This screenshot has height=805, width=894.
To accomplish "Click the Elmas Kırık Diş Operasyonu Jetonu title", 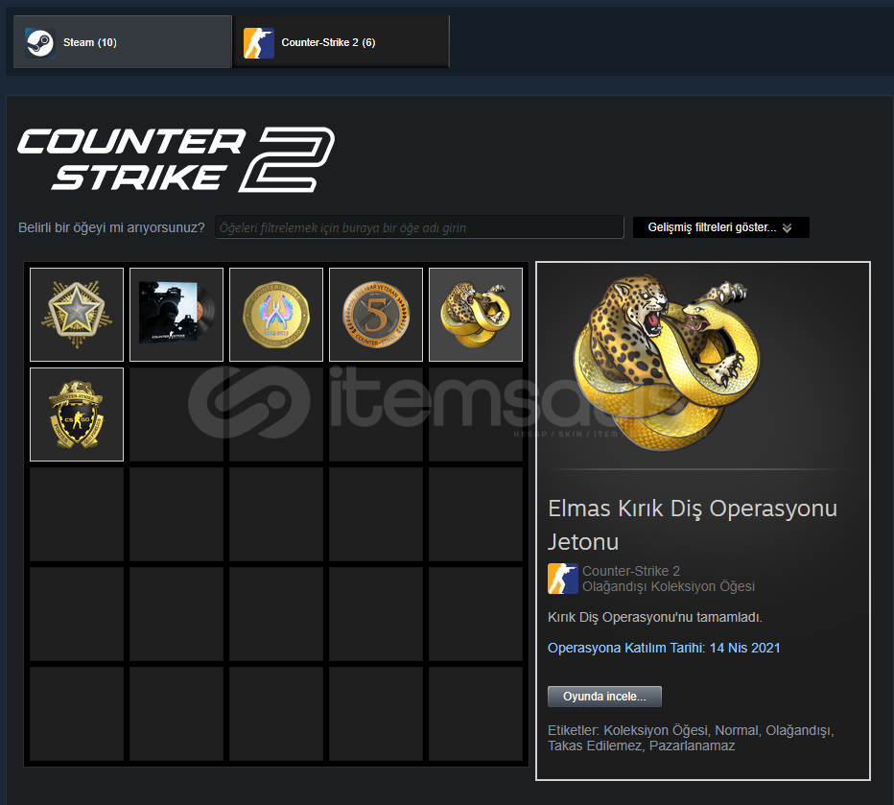I will [693, 525].
